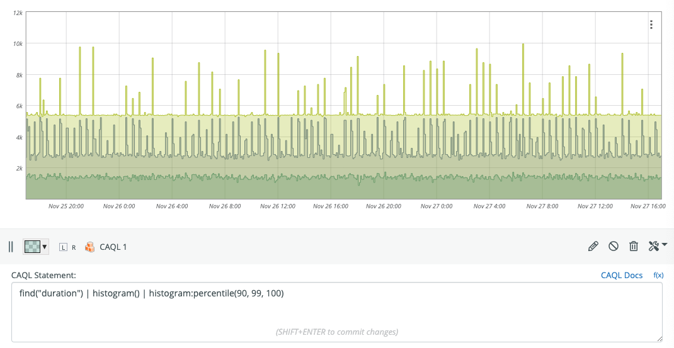Open the graph three-dot options menu
Image resolution: width=674 pixels, height=348 pixels.
coord(651,25)
